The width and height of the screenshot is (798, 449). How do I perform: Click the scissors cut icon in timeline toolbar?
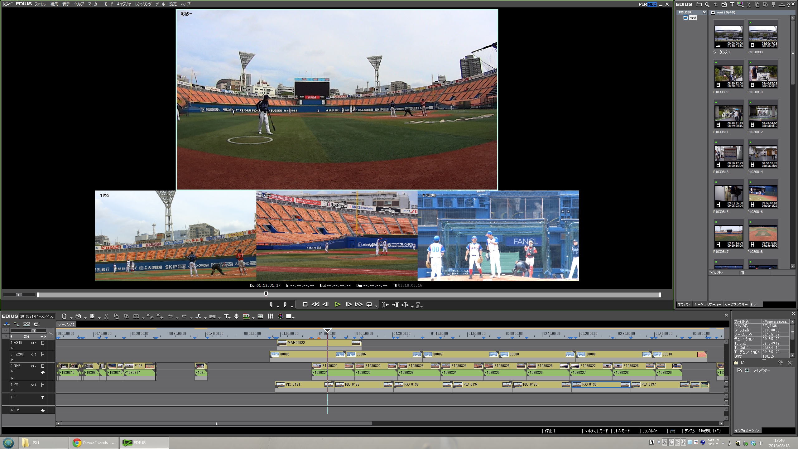tap(106, 316)
